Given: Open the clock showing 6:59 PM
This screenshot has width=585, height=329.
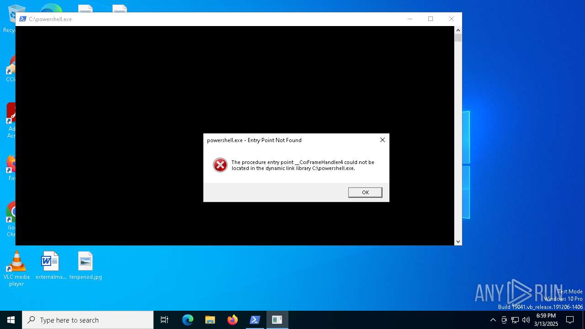Looking at the screenshot, I should pos(546,320).
